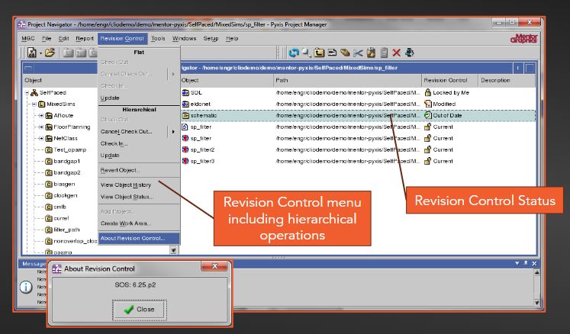
Task: Close the Message panel with its X
Action: 534,264
